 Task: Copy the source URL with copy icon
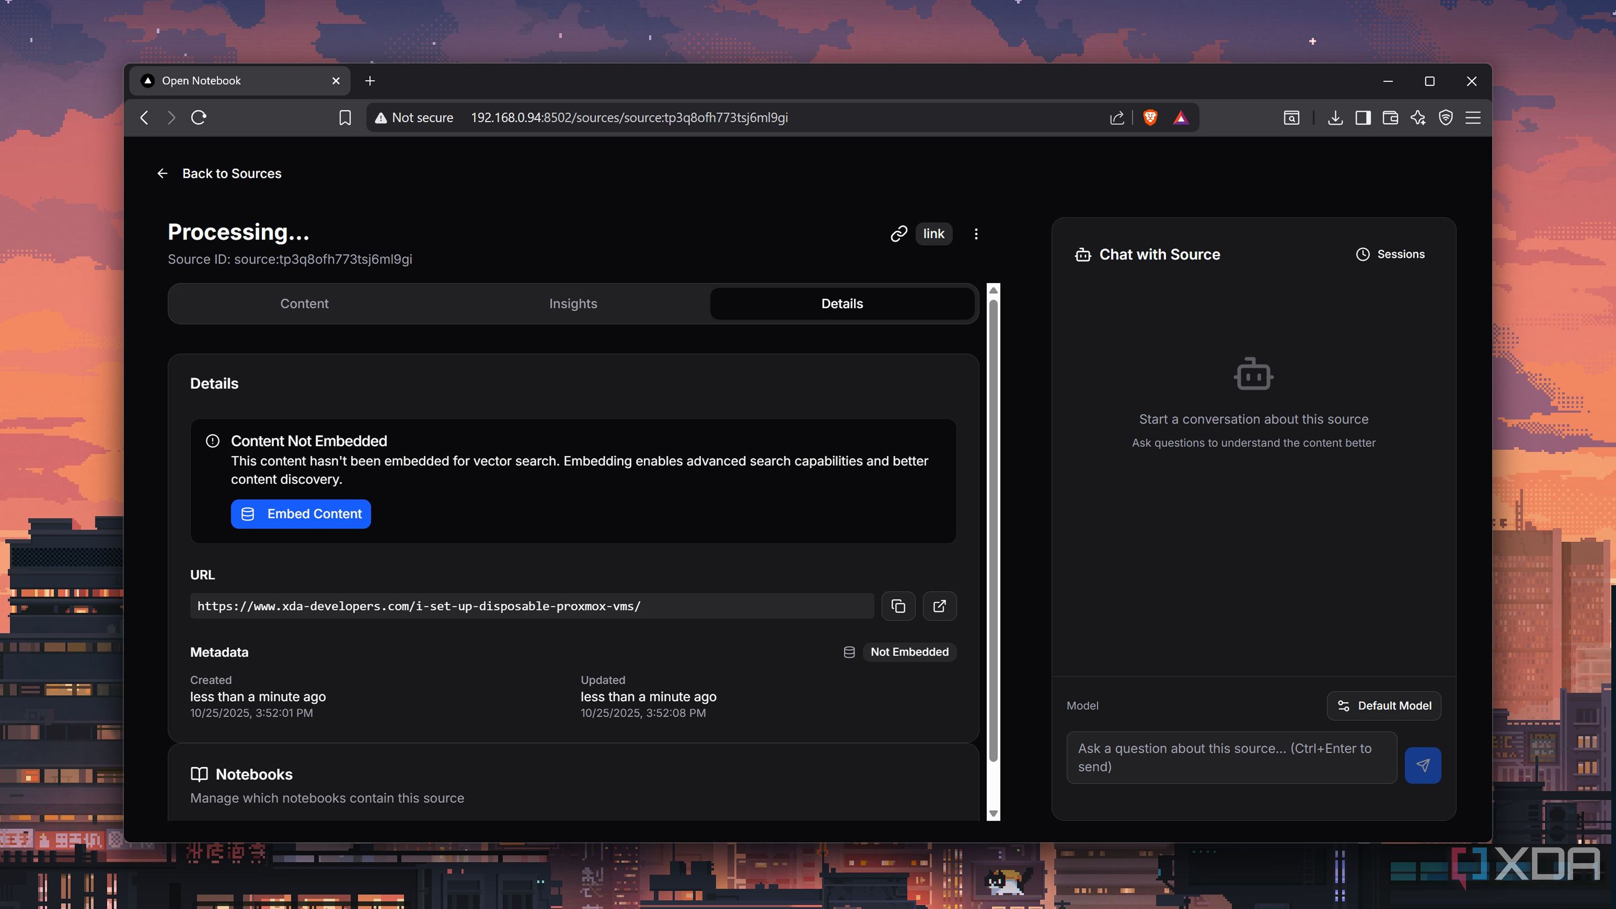pos(898,606)
